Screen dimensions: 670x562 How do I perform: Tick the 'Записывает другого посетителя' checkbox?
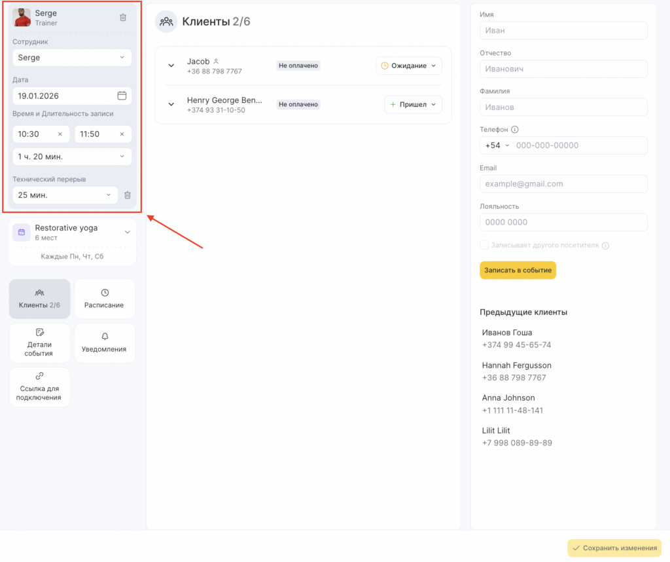484,245
